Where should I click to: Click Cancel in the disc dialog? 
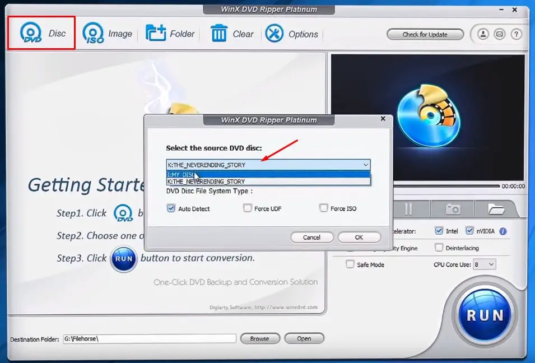pyautogui.click(x=311, y=237)
